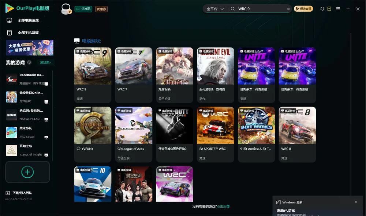Viewport: 366px width, 216px height.
Task: Open the 使命召唤9:黑色行动2 game card
Action: [x=175, y=135]
